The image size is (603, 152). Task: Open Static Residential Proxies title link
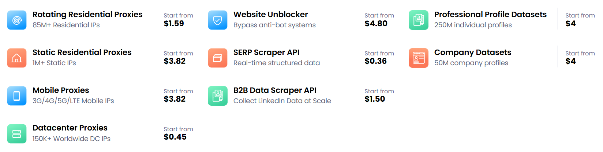pyautogui.click(x=82, y=52)
